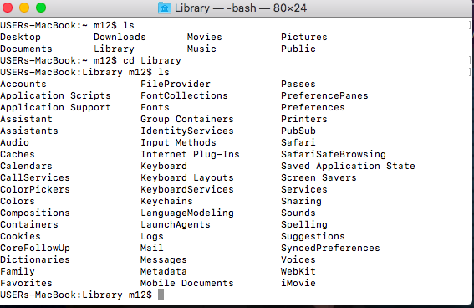Select the 'ColorPickers' directory name
This screenshot has height=308, width=474.
coord(35,189)
